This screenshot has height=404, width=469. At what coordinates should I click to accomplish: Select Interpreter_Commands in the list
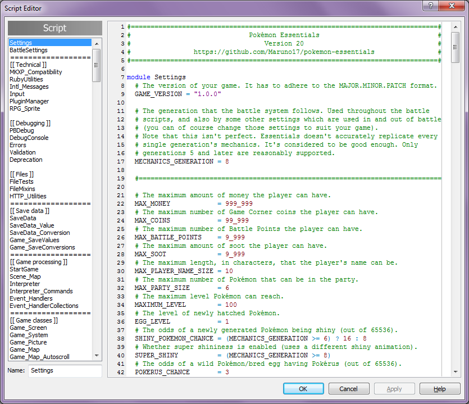[41, 291]
